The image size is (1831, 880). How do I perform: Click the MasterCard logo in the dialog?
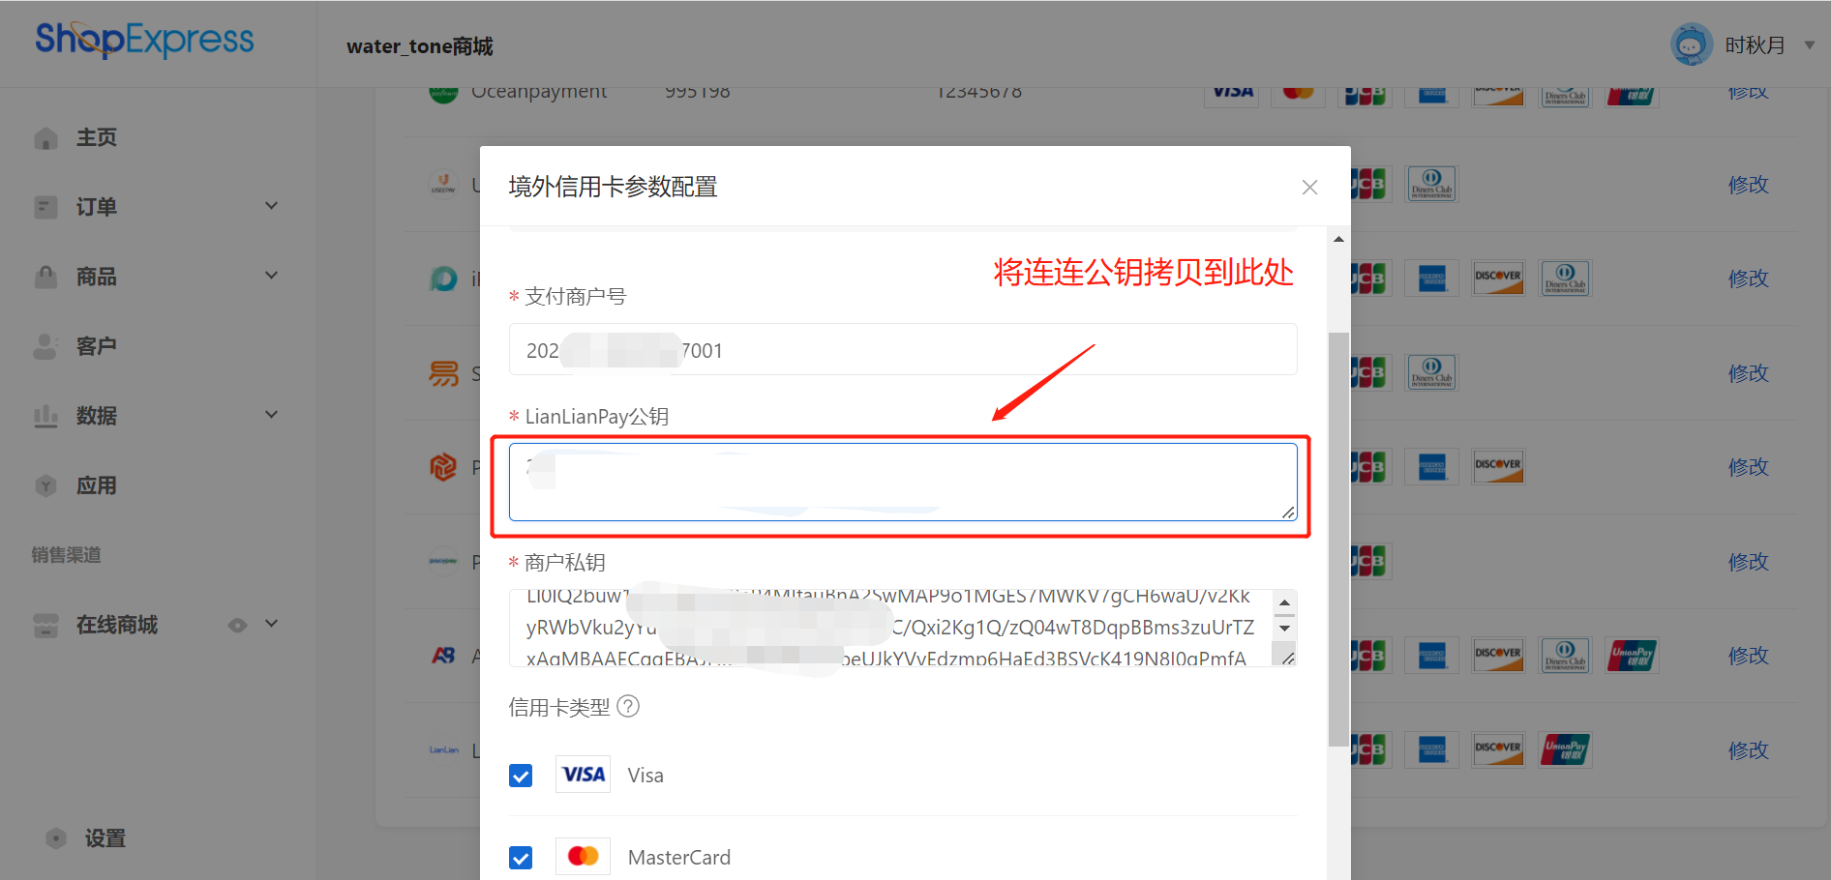(x=584, y=856)
